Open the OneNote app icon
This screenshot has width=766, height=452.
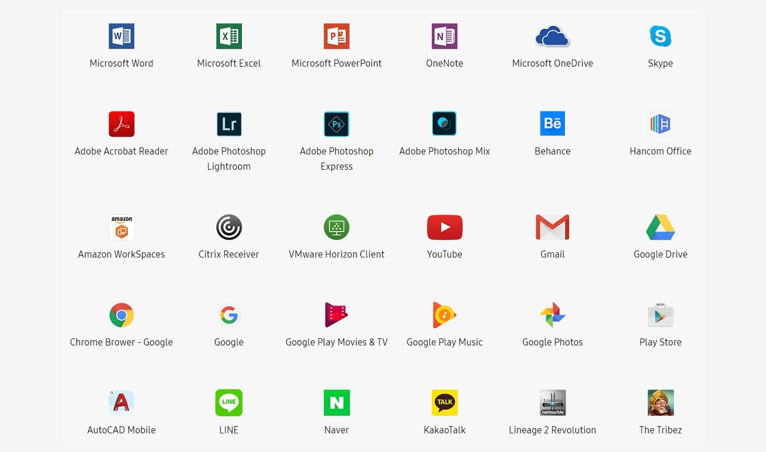pyautogui.click(x=445, y=36)
